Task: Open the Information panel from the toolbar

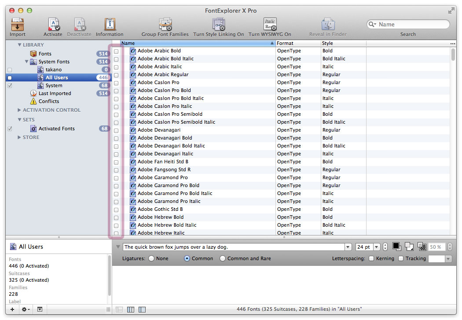Action: coord(110,25)
